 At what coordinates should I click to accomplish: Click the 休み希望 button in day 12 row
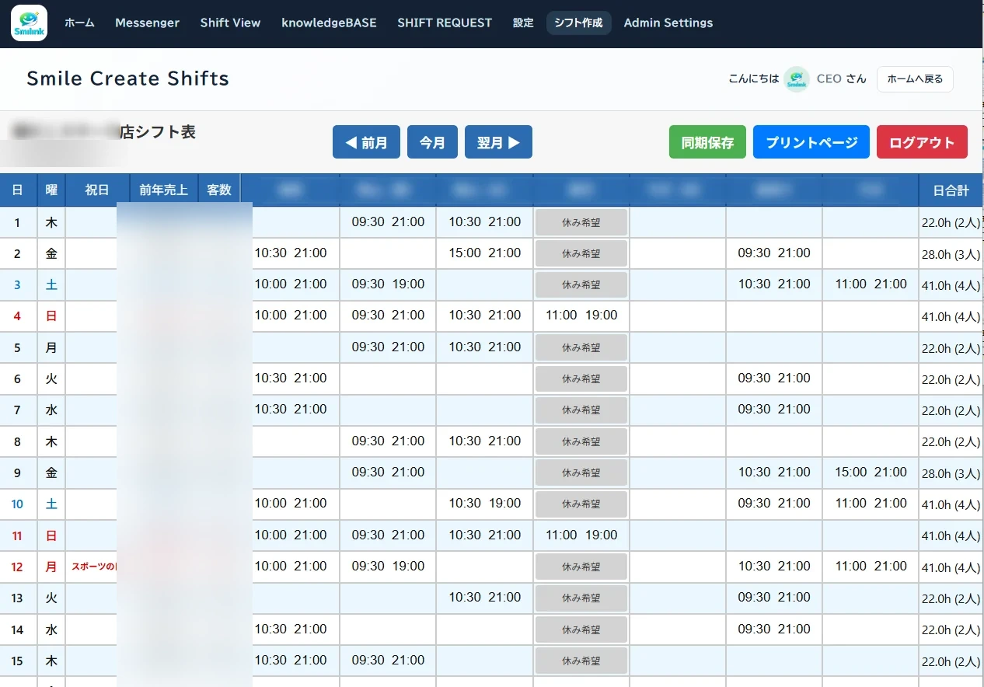[581, 567]
